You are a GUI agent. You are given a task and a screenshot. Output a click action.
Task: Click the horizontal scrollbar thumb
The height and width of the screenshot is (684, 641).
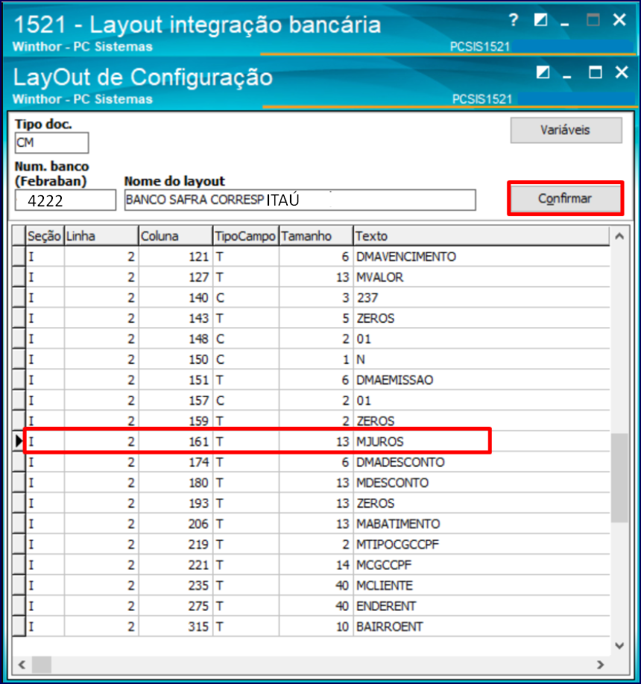[x=42, y=665]
